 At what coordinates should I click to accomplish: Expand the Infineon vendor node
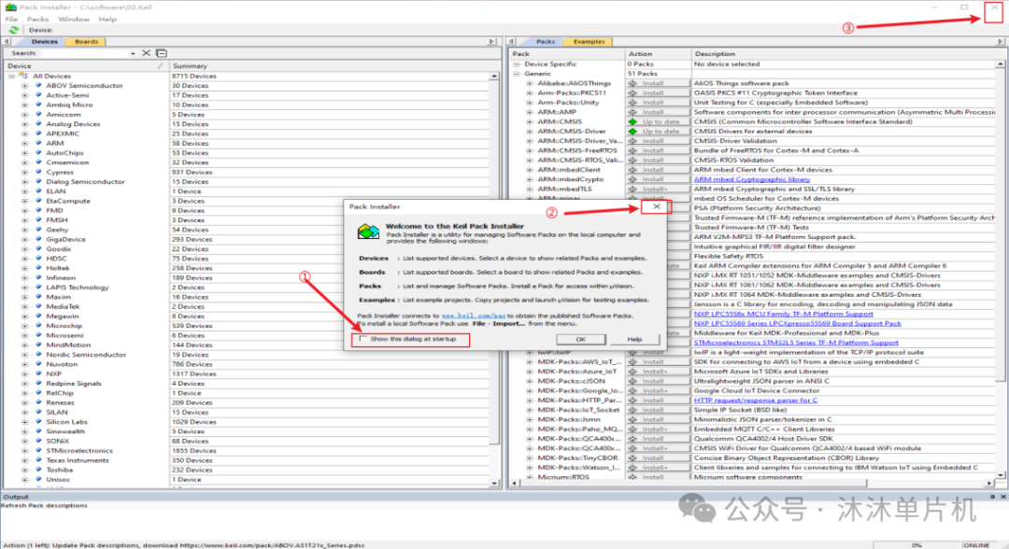[25, 277]
